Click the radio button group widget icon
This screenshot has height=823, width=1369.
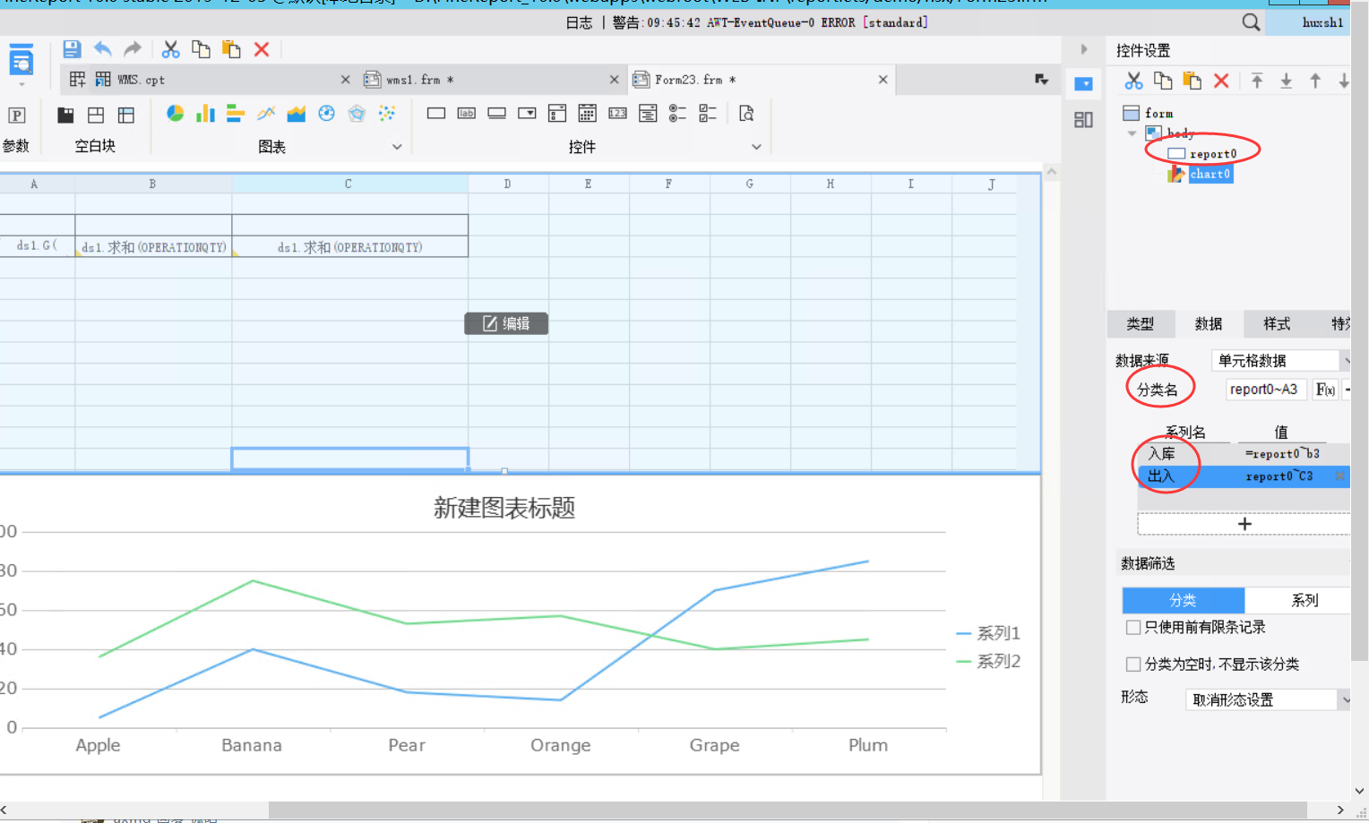point(677,113)
